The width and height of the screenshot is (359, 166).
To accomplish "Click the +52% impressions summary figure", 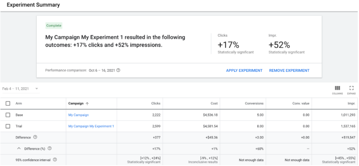I will [x=279, y=45].
